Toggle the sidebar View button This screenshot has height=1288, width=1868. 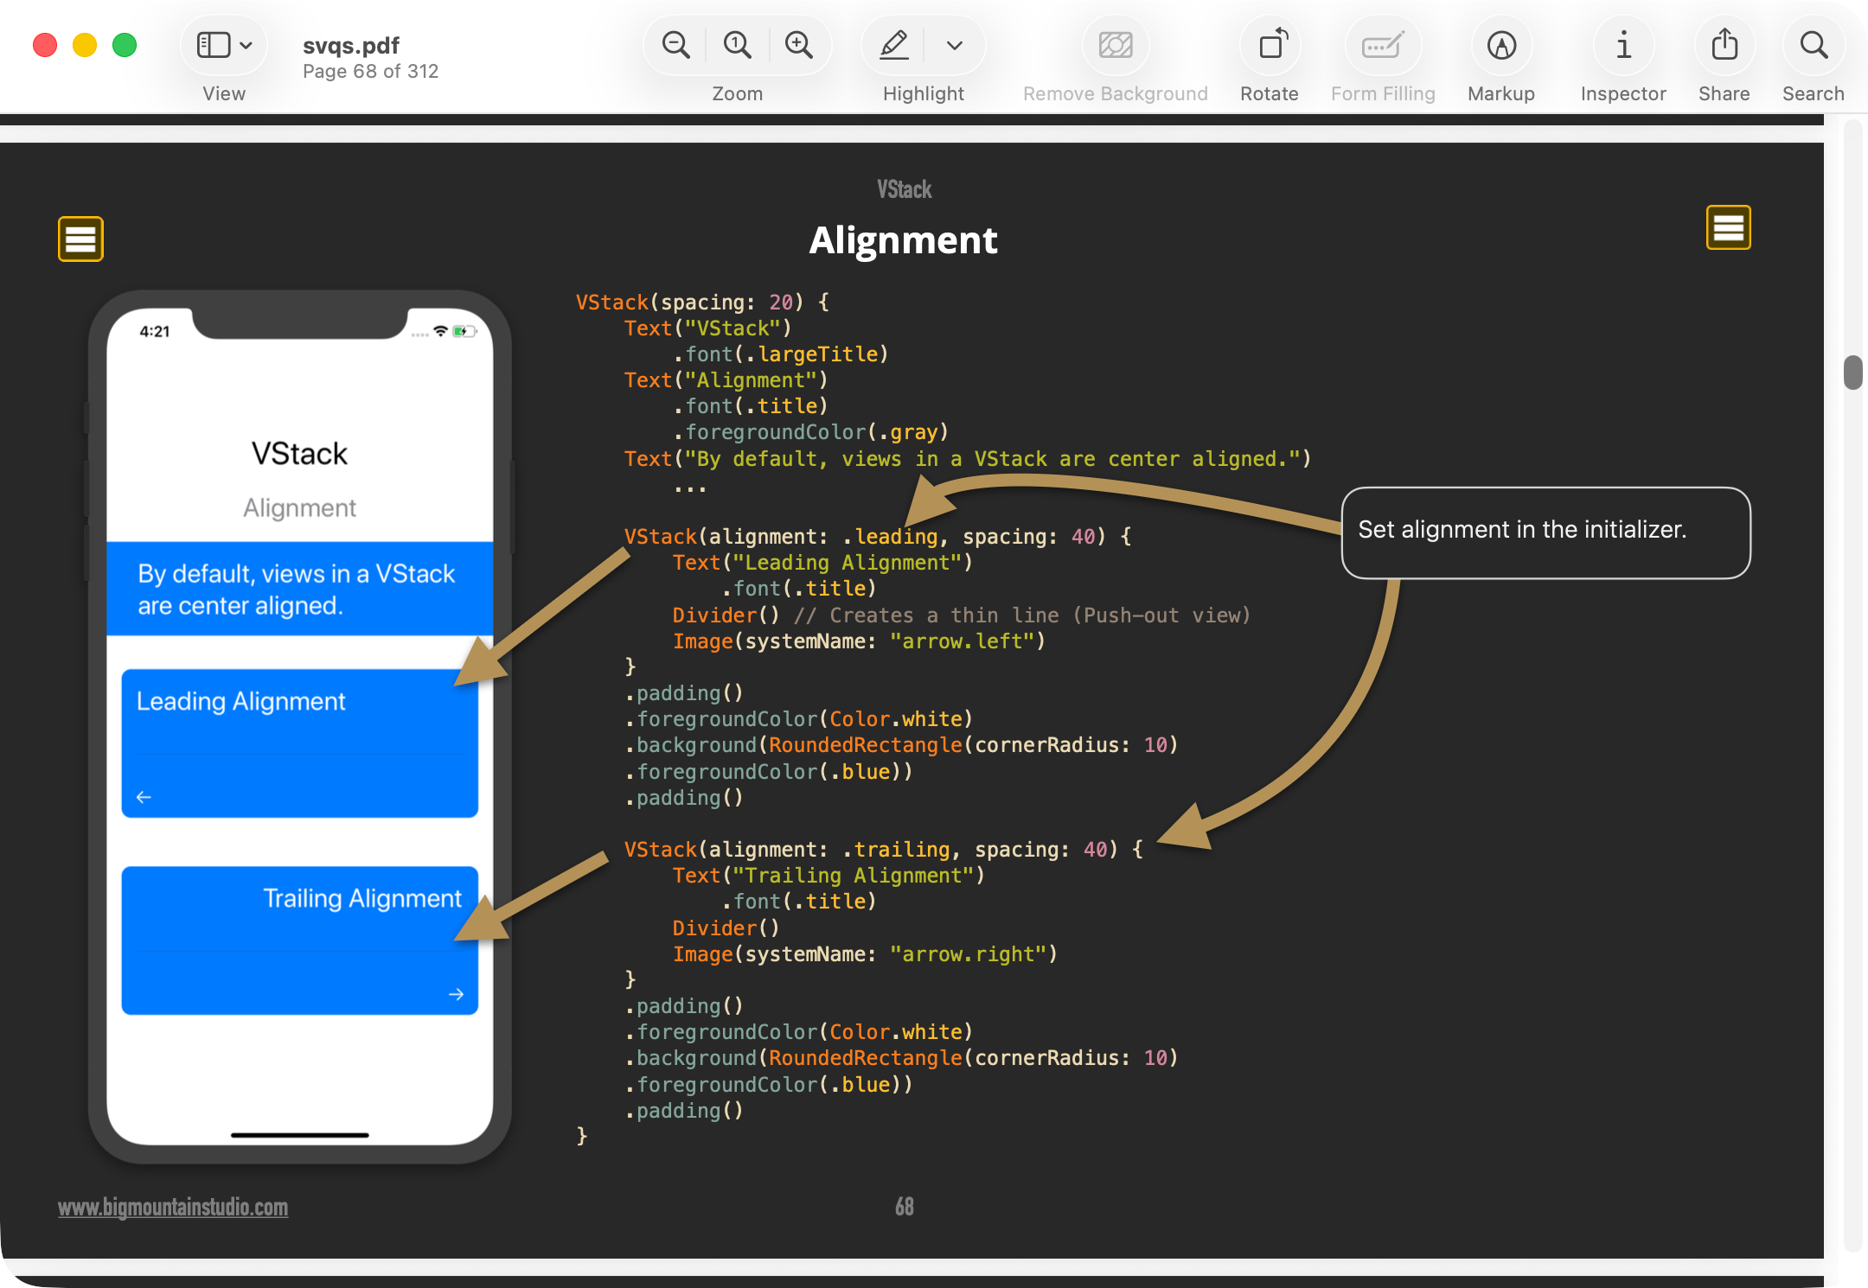pyautogui.click(x=213, y=45)
